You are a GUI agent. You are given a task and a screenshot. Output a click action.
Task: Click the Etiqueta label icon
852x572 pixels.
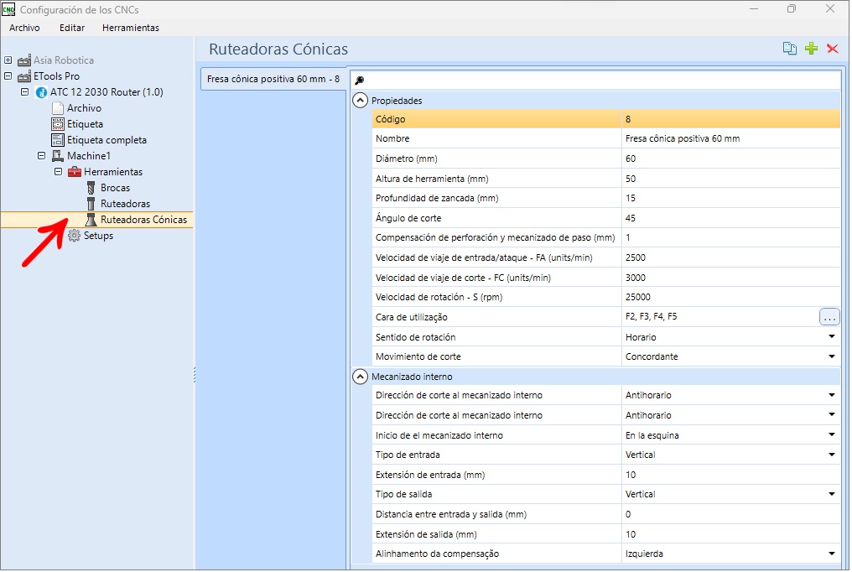58,124
